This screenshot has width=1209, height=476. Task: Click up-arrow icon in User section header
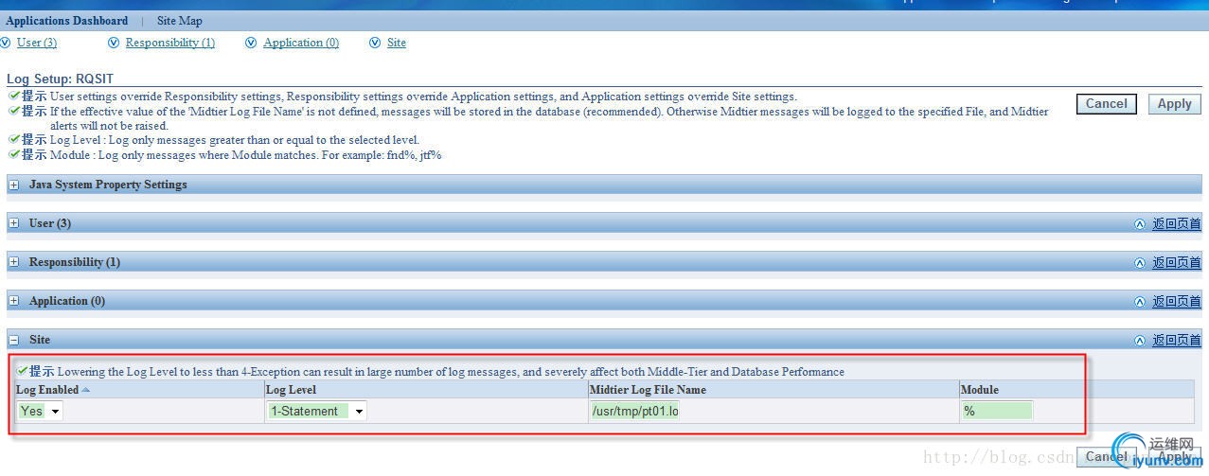click(1140, 224)
